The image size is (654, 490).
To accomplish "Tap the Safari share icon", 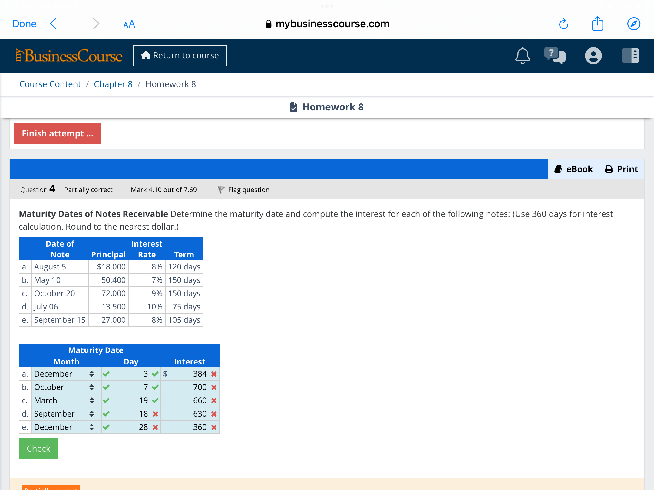I will 597,24.
